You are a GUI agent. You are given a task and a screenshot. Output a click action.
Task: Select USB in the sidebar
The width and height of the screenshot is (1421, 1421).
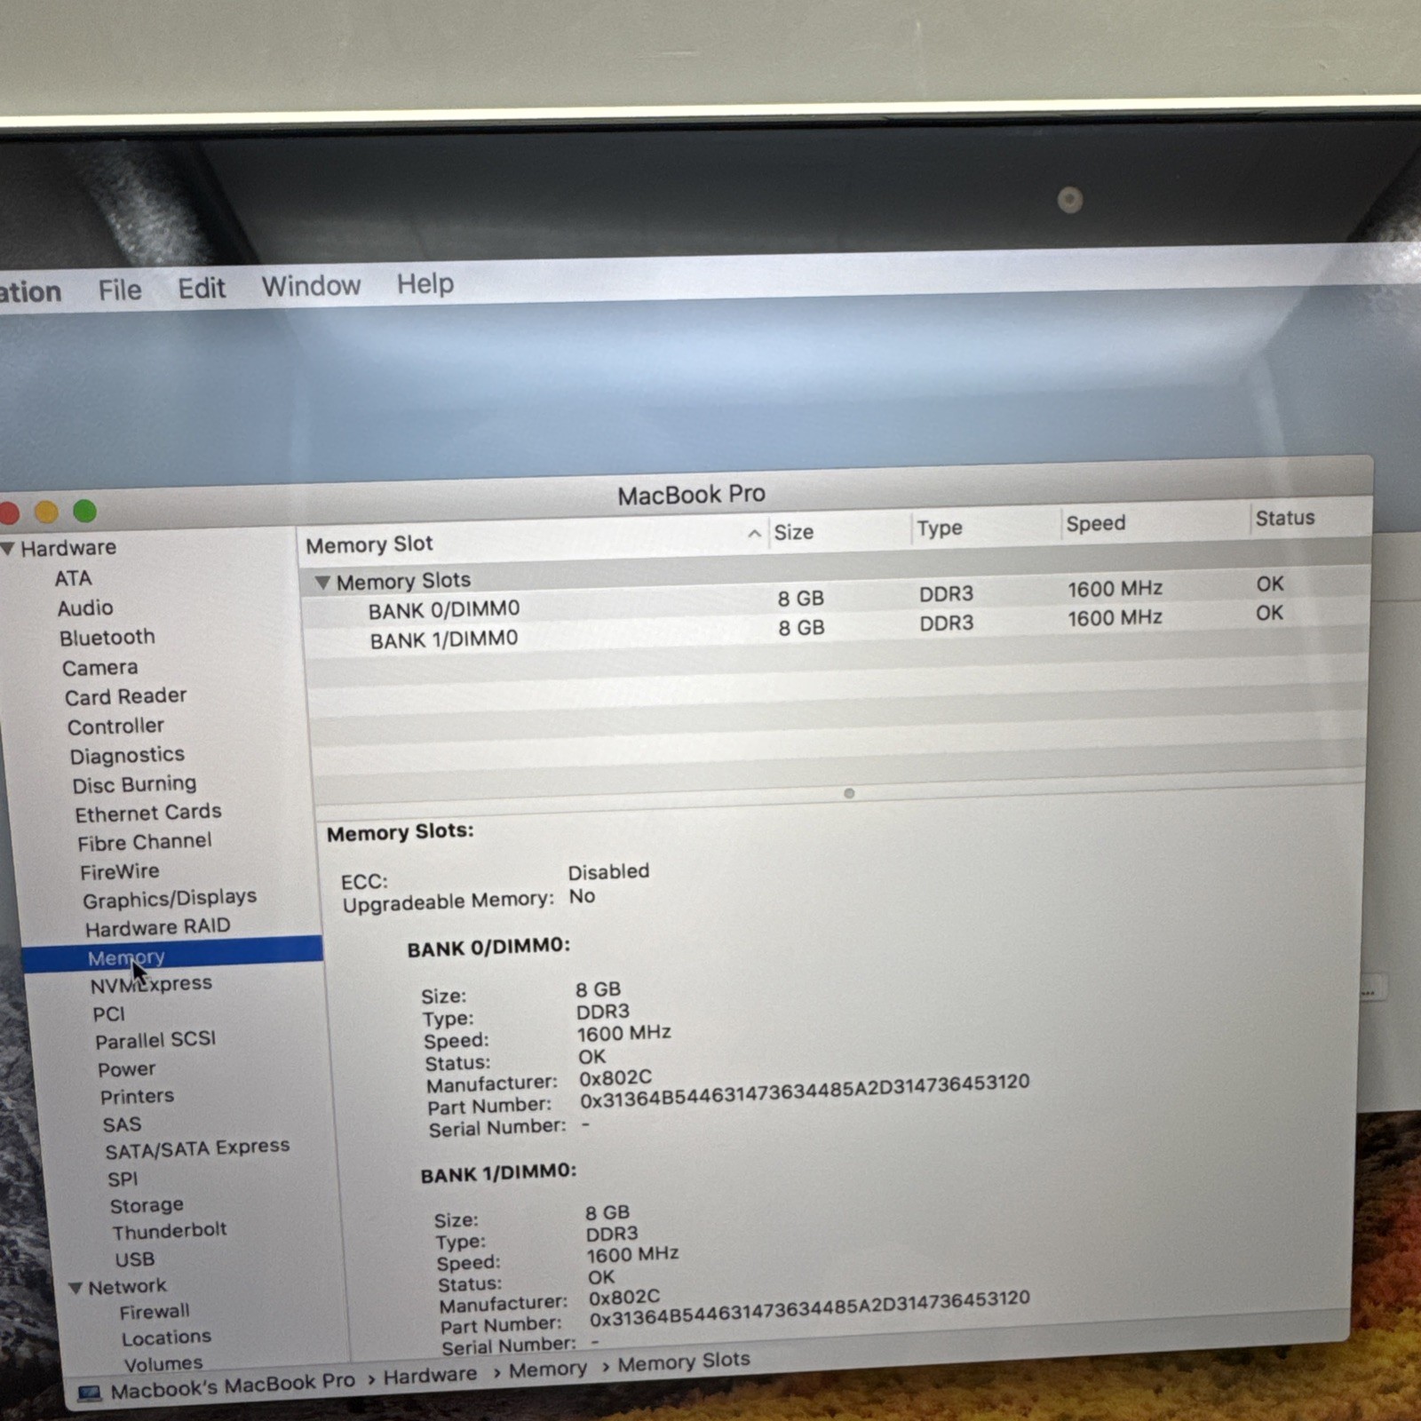[134, 1259]
